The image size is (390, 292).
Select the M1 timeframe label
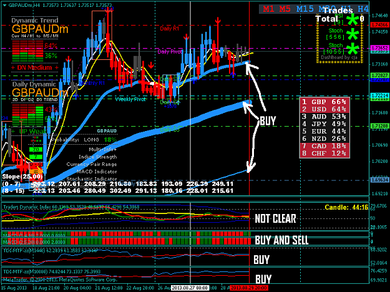[x=268, y=9]
